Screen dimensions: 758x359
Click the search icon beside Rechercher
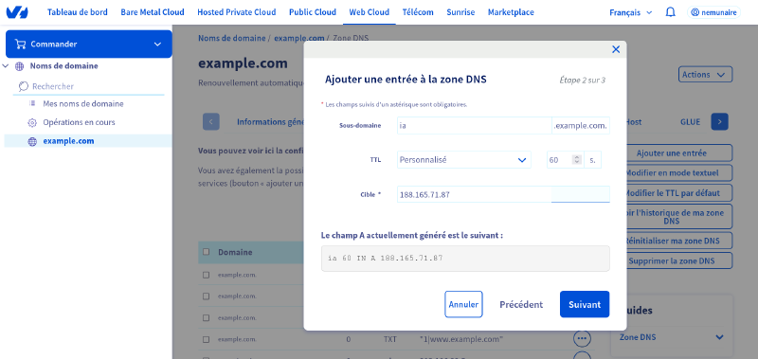23,86
